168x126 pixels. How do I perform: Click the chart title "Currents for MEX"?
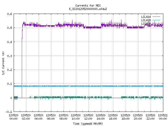88,6
